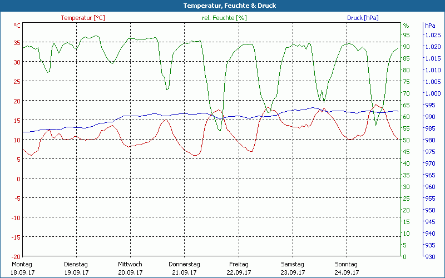Select the red 'Temperatur [°C]' legend label

pyautogui.click(x=83, y=18)
